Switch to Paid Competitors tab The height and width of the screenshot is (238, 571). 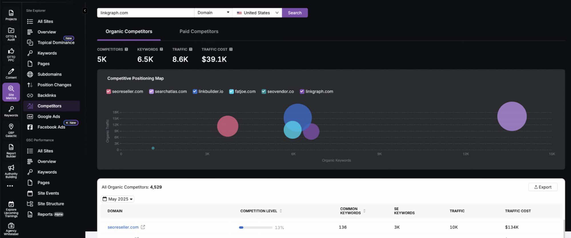[199, 31]
